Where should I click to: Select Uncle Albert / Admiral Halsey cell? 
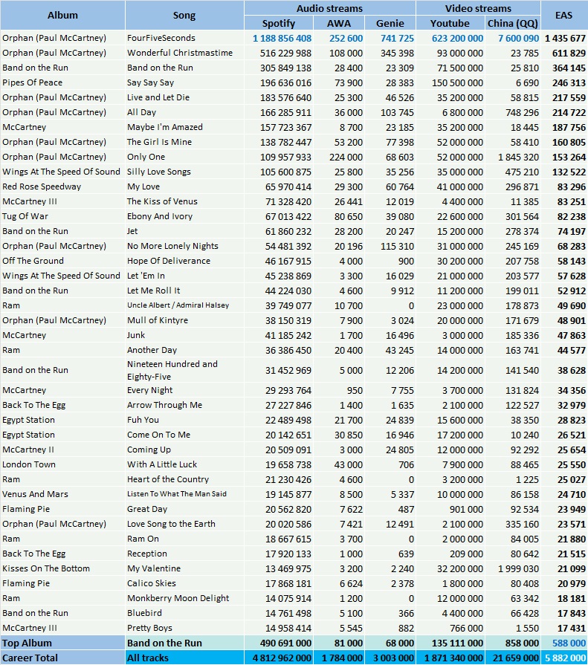point(184,305)
